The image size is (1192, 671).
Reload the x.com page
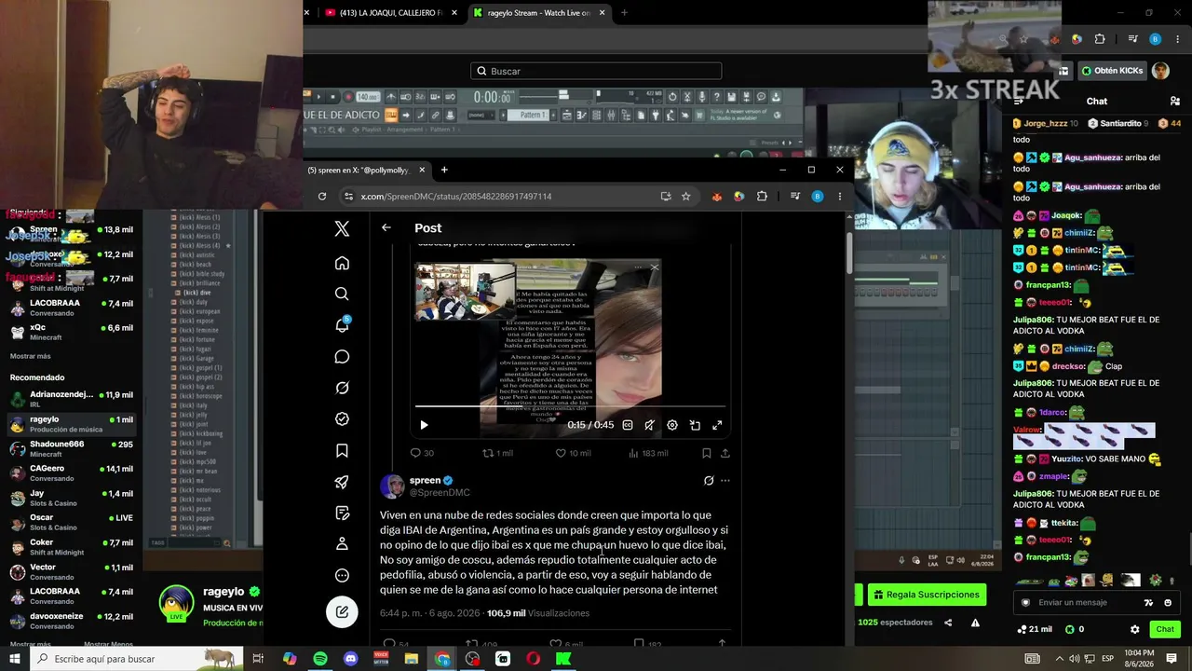pos(322,197)
